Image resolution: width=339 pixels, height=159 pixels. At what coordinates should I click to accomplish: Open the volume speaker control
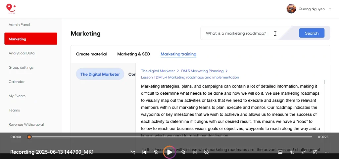(x=292, y=152)
